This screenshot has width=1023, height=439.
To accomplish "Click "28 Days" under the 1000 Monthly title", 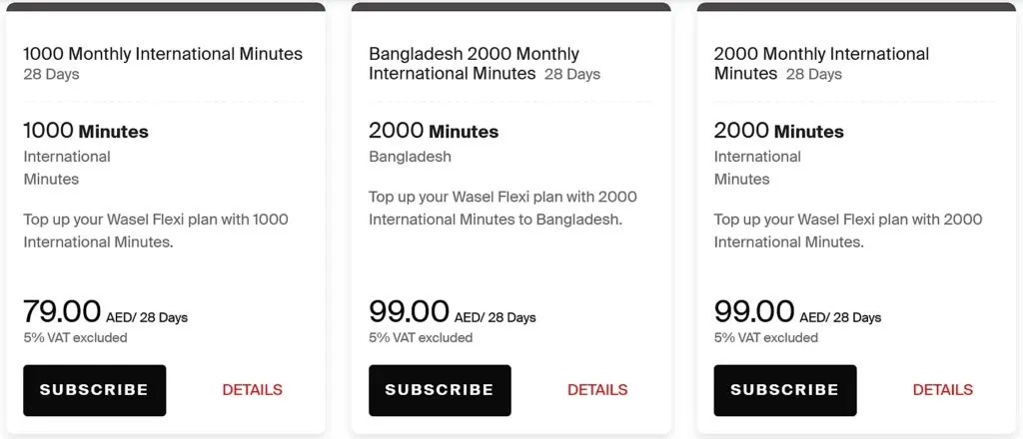I will (51, 74).
